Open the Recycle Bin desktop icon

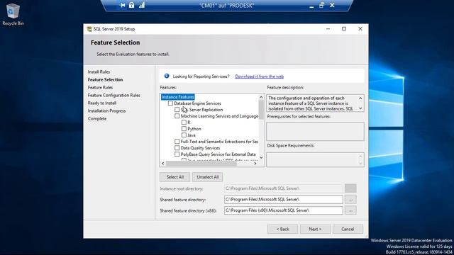[x=13, y=14]
